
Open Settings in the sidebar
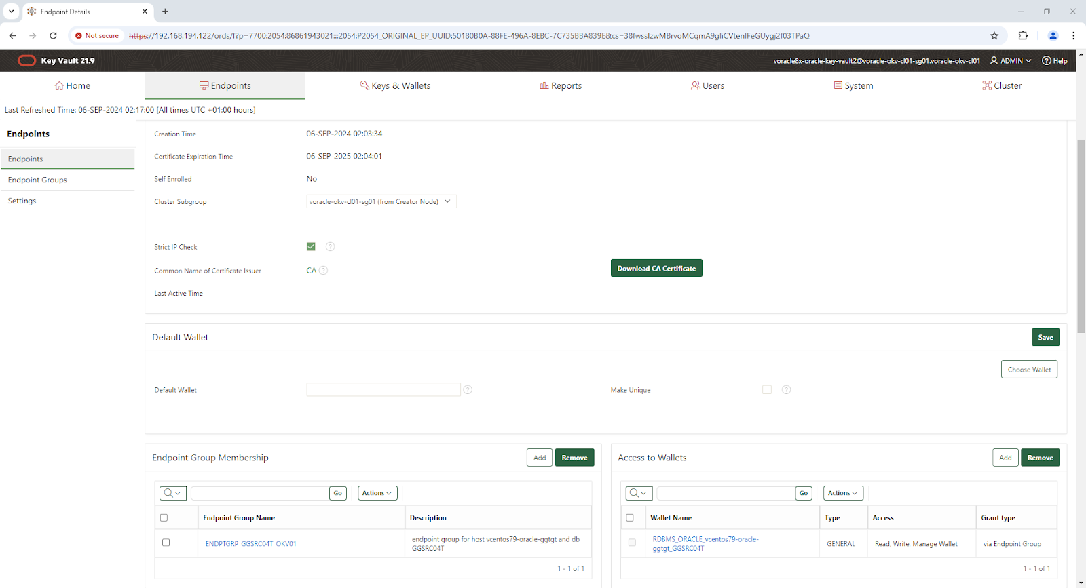tap(67, 201)
